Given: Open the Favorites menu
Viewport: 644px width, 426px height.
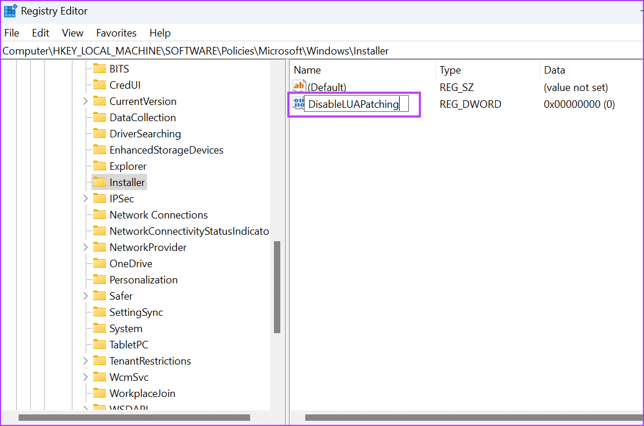Looking at the screenshot, I should (x=116, y=33).
